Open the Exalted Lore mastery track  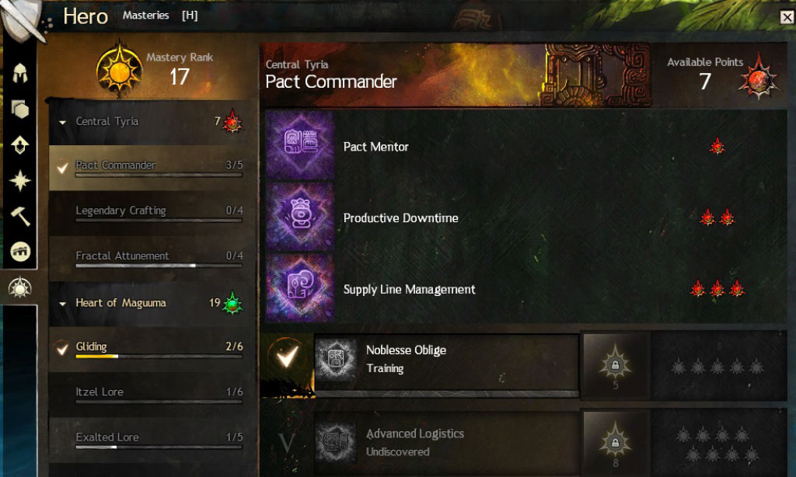tap(152, 440)
